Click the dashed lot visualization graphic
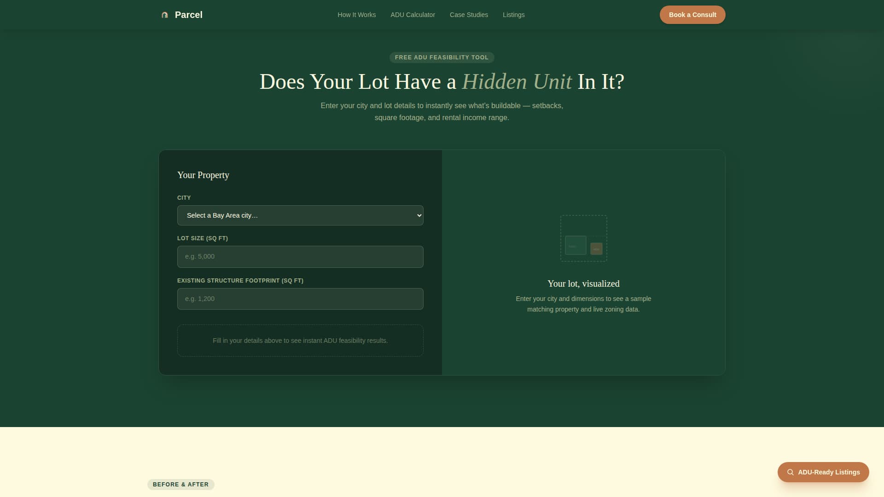 pyautogui.click(x=583, y=238)
